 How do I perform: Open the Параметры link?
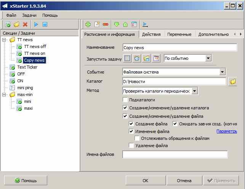(x=227, y=131)
